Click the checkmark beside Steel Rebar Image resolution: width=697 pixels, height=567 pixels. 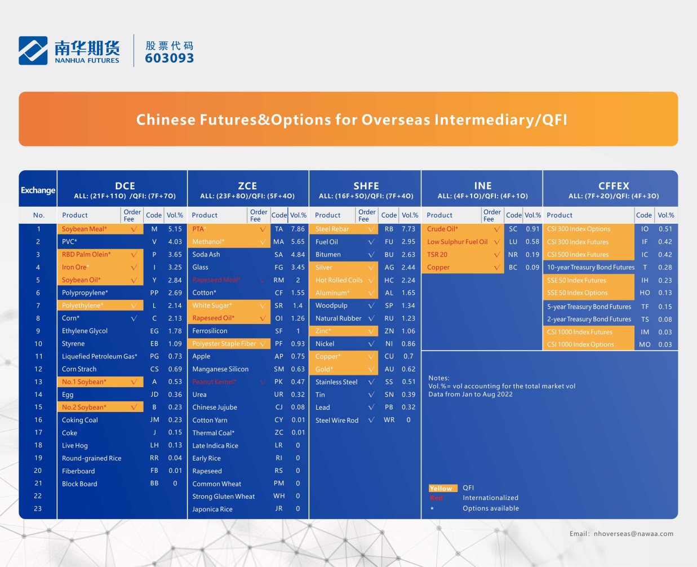tap(371, 229)
